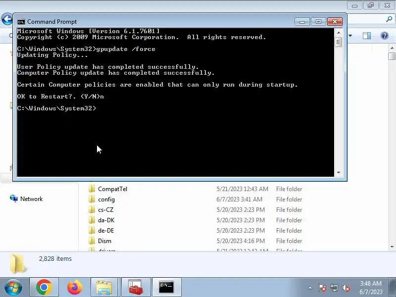The width and height of the screenshot is (396, 297).
Task: Click the Dism folder icon
Action: tap(92, 241)
